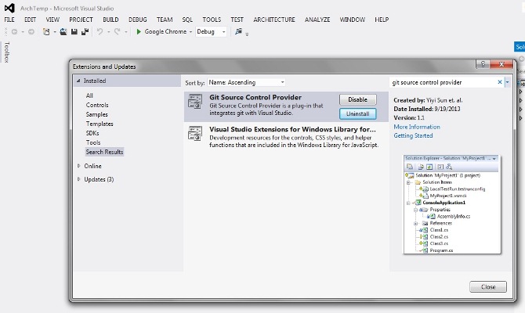Open the ARCHITECTURE menu
This screenshot has height=313, width=525.
(x=274, y=20)
